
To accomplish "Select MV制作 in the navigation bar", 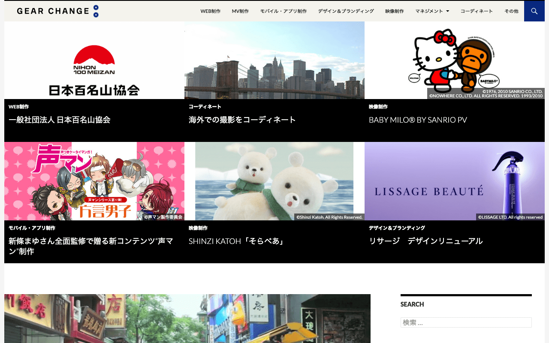I will click(x=240, y=11).
